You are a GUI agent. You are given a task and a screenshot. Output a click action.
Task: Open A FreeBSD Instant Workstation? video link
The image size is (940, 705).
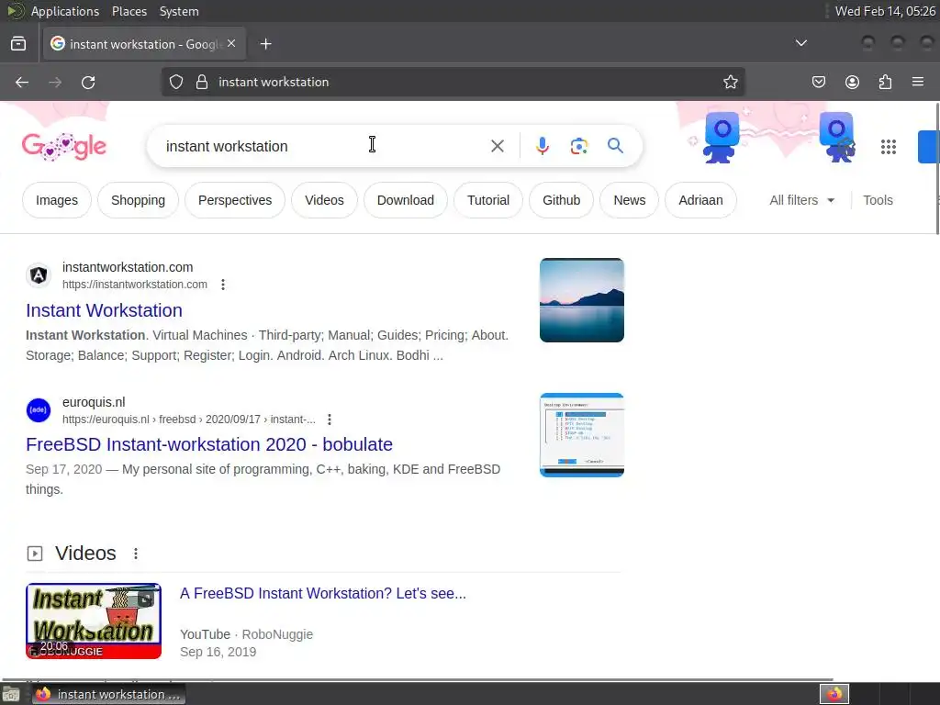click(322, 594)
